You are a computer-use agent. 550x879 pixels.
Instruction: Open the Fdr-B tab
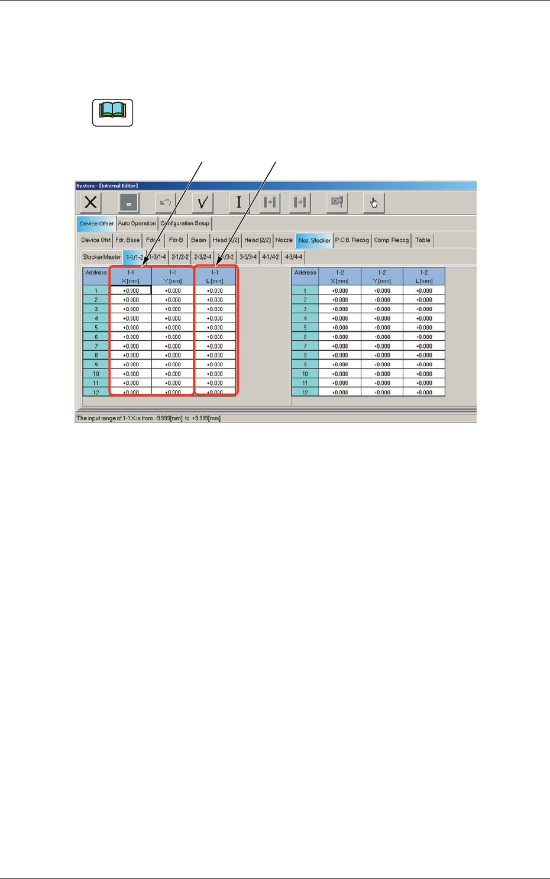pos(176,240)
